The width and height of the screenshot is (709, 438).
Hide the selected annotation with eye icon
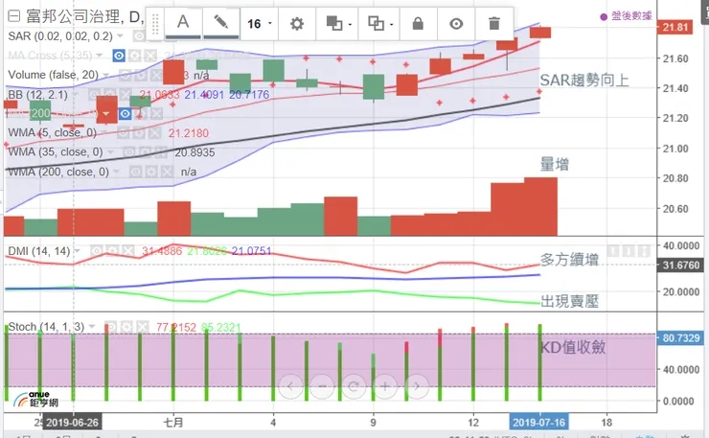pos(456,24)
